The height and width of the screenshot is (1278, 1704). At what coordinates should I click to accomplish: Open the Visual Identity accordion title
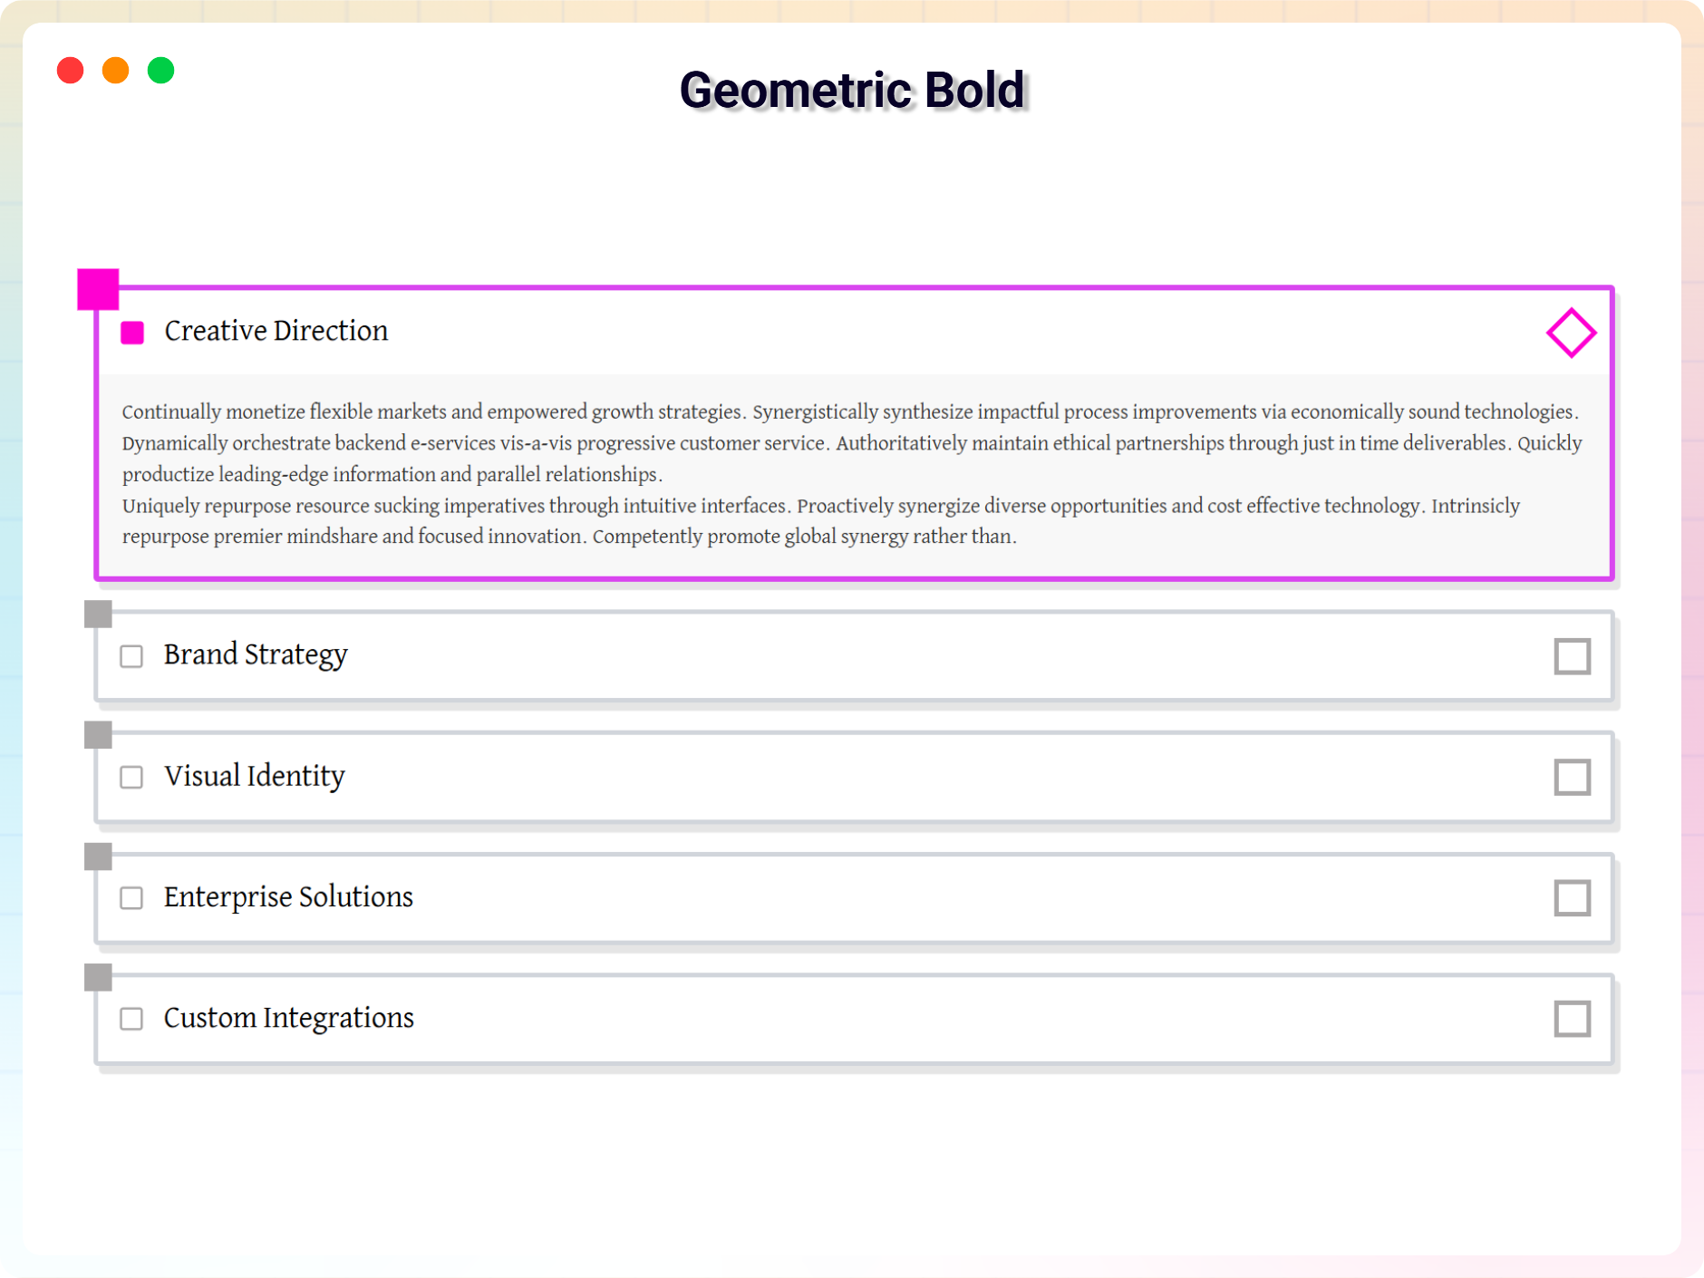[x=255, y=776]
